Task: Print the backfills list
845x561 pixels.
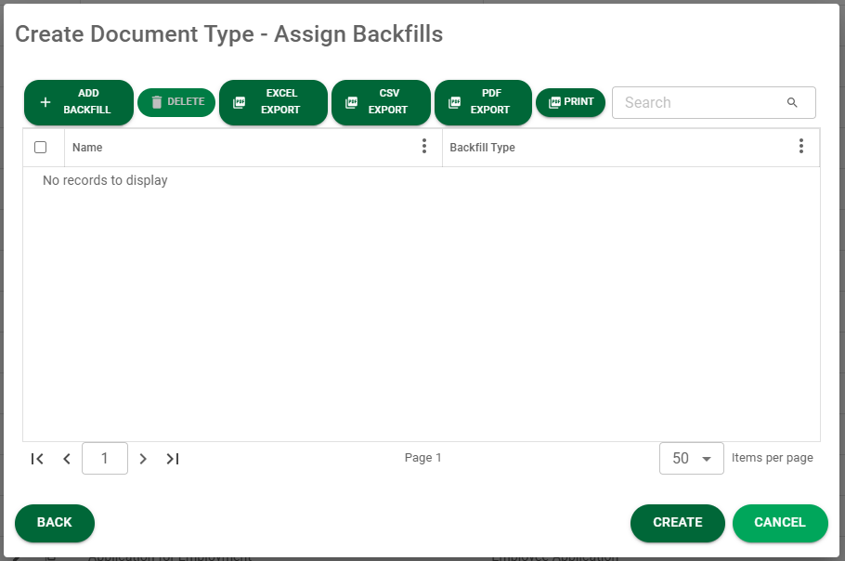Action: [x=571, y=102]
